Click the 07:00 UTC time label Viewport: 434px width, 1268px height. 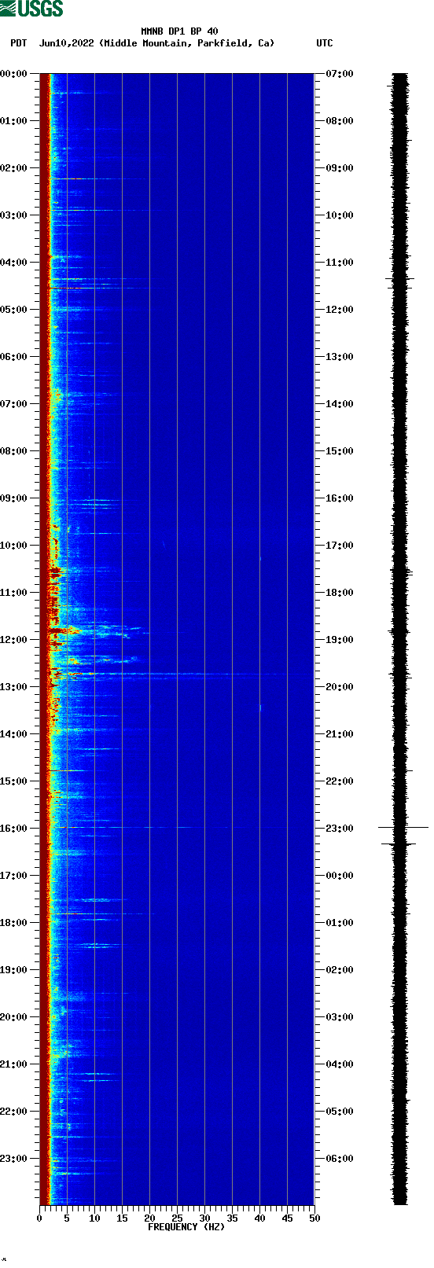click(x=340, y=74)
